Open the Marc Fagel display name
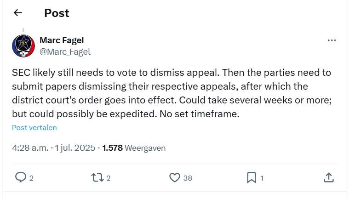Viewport: 355px width, 199px height. pos(63,40)
